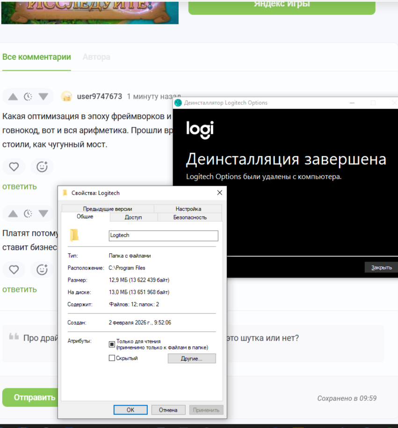The height and width of the screenshot is (428, 398).
Task: Click the clock icon on Платят потому comment
Action: point(28,213)
